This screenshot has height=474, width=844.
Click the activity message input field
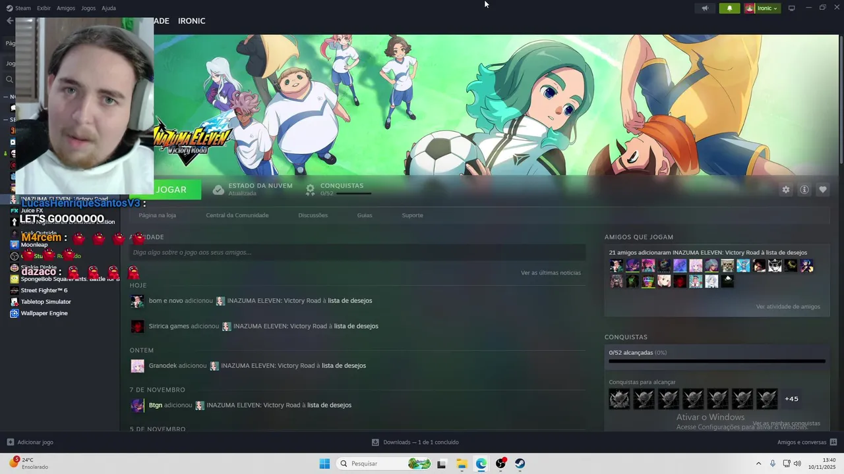(x=357, y=252)
